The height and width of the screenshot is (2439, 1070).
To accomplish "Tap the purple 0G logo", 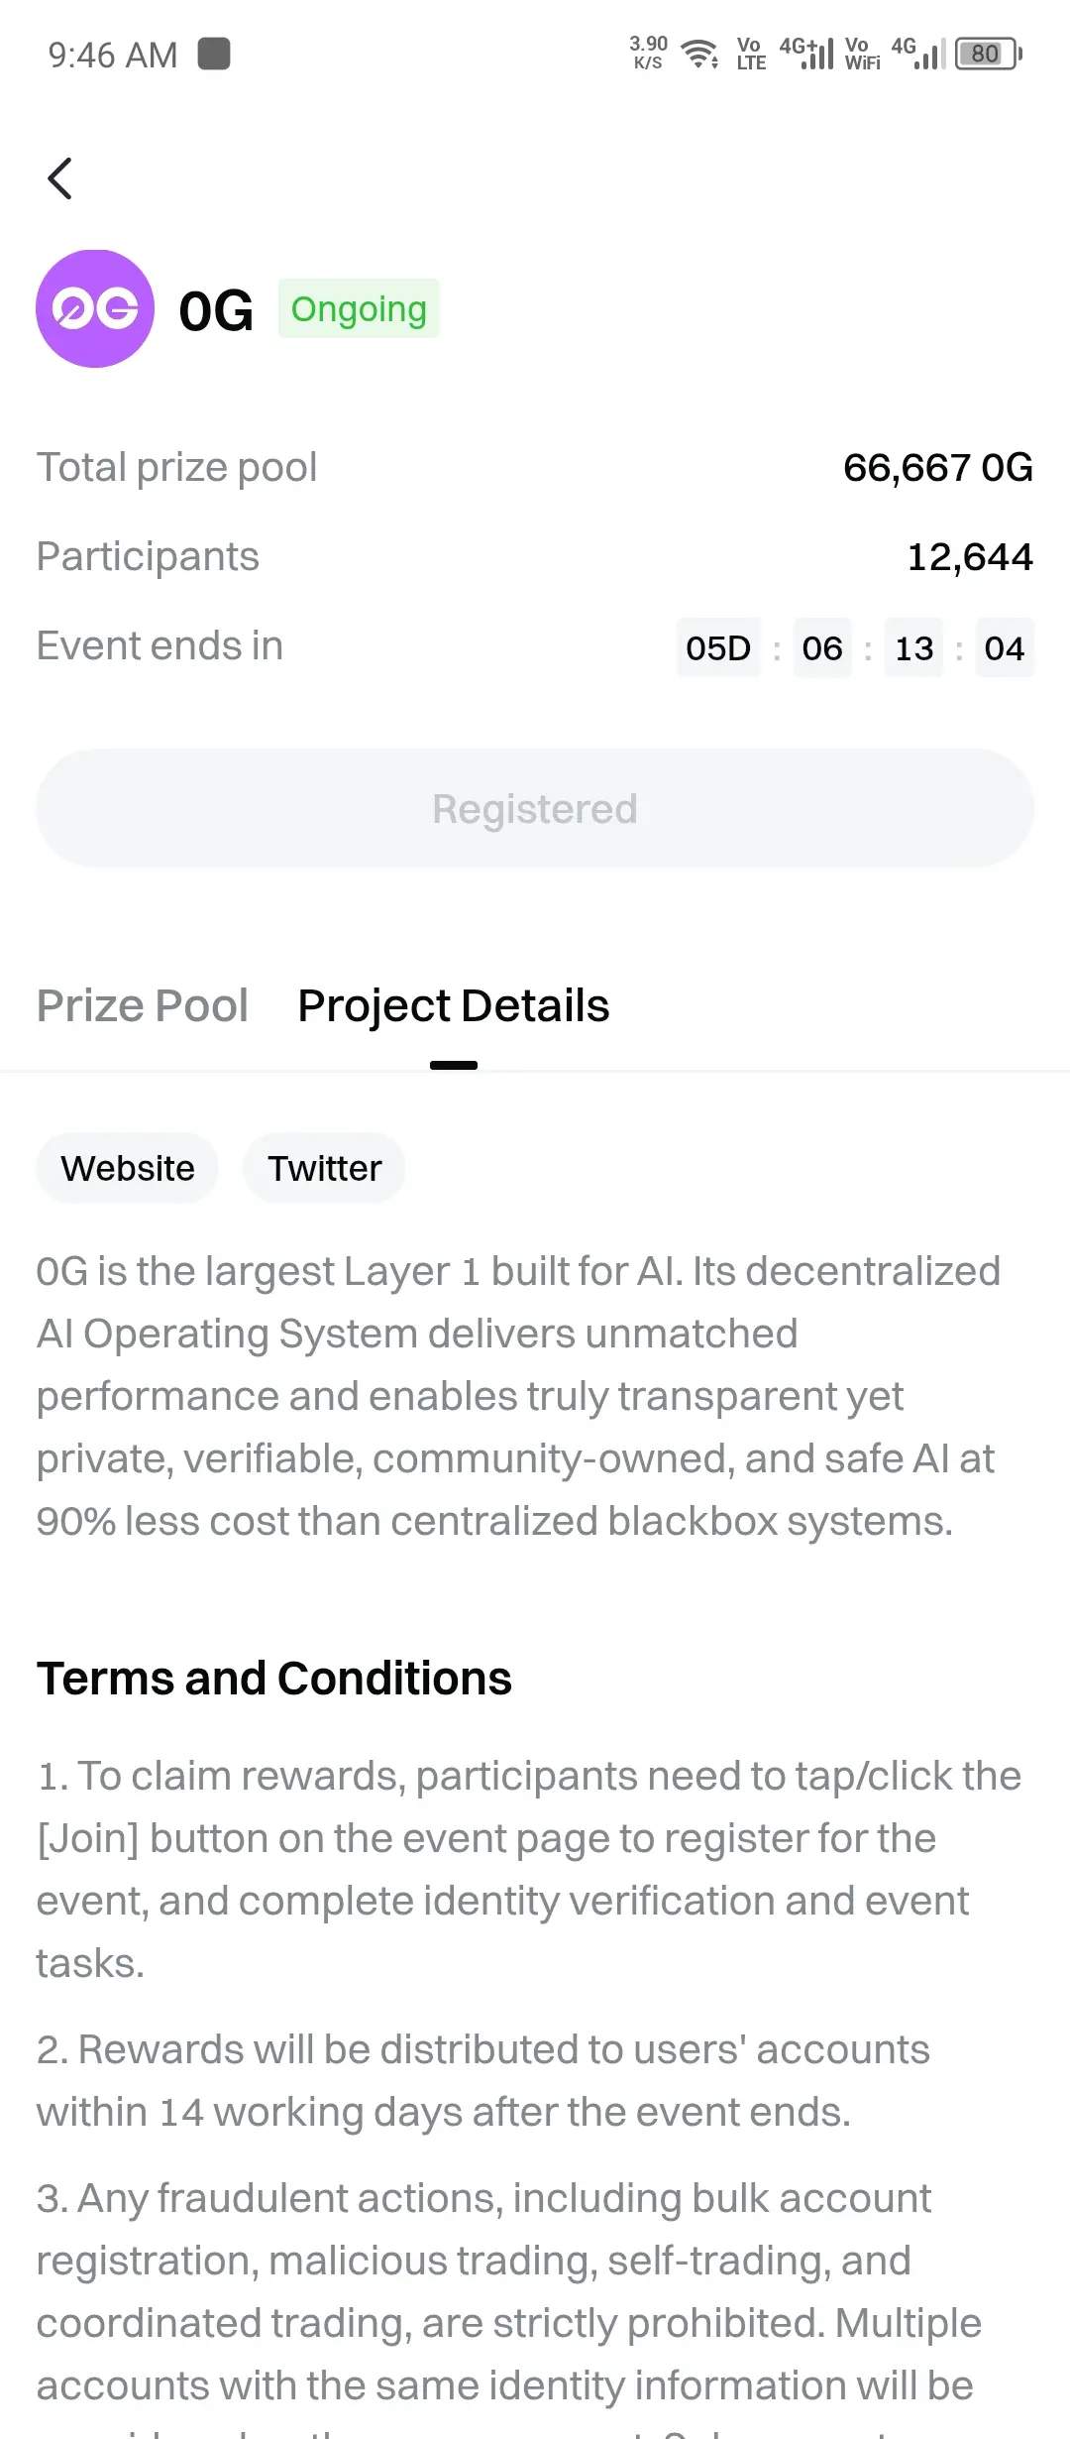I will [x=95, y=308].
